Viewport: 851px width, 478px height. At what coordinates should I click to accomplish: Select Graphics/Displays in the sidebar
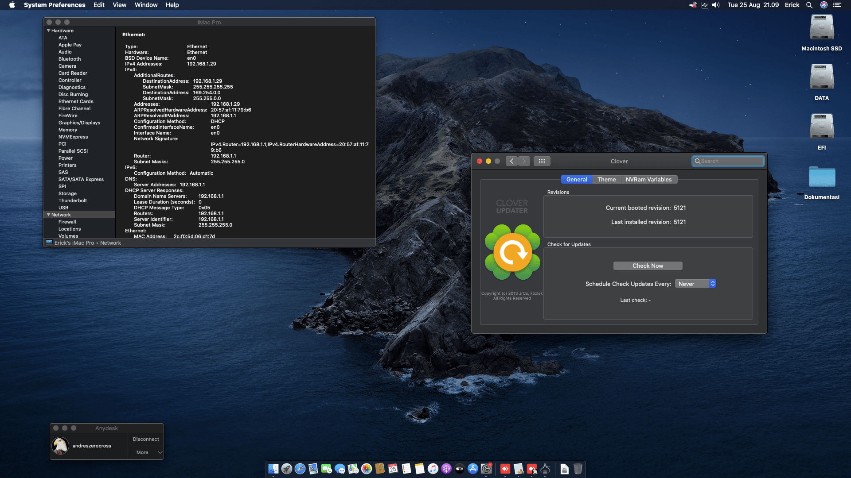tap(79, 123)
